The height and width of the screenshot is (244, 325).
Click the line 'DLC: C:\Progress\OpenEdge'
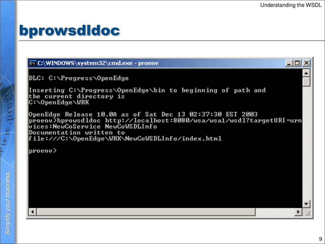point(79,78)
